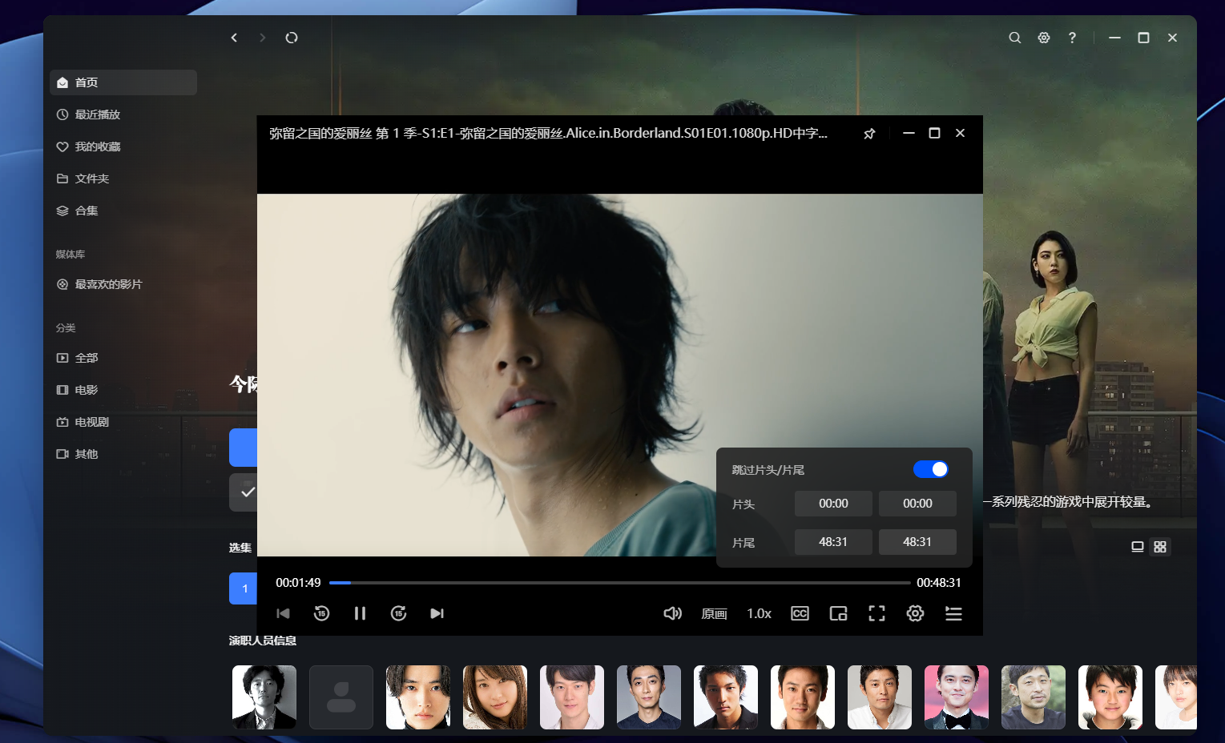Open the cast photo with pink background
This screenshot has width=1225, height=743.
[957, 697]
